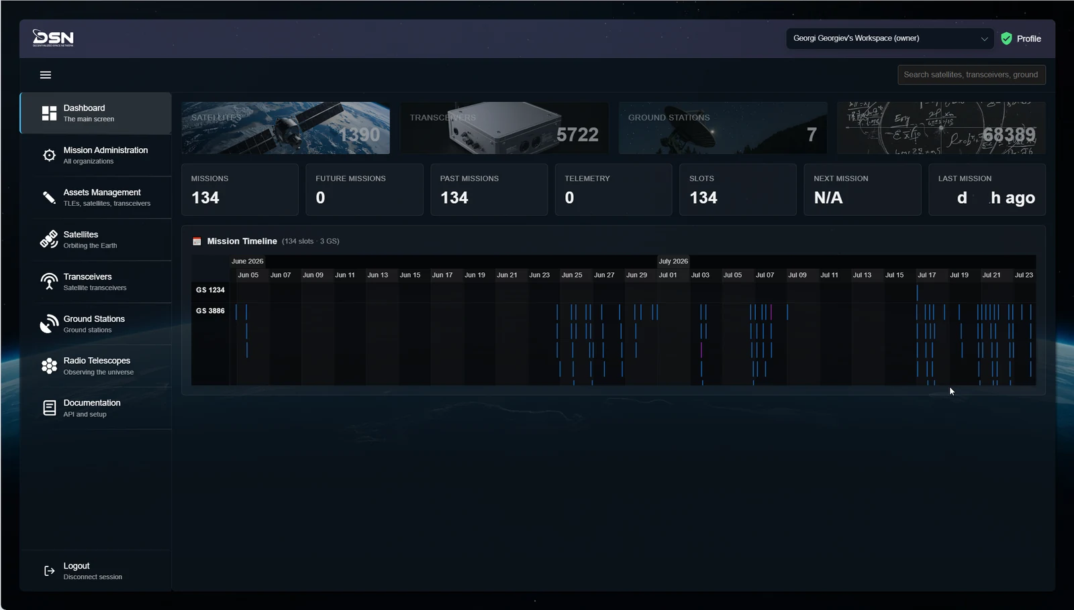Click the Slots 134 stat card

coord(738,190)
